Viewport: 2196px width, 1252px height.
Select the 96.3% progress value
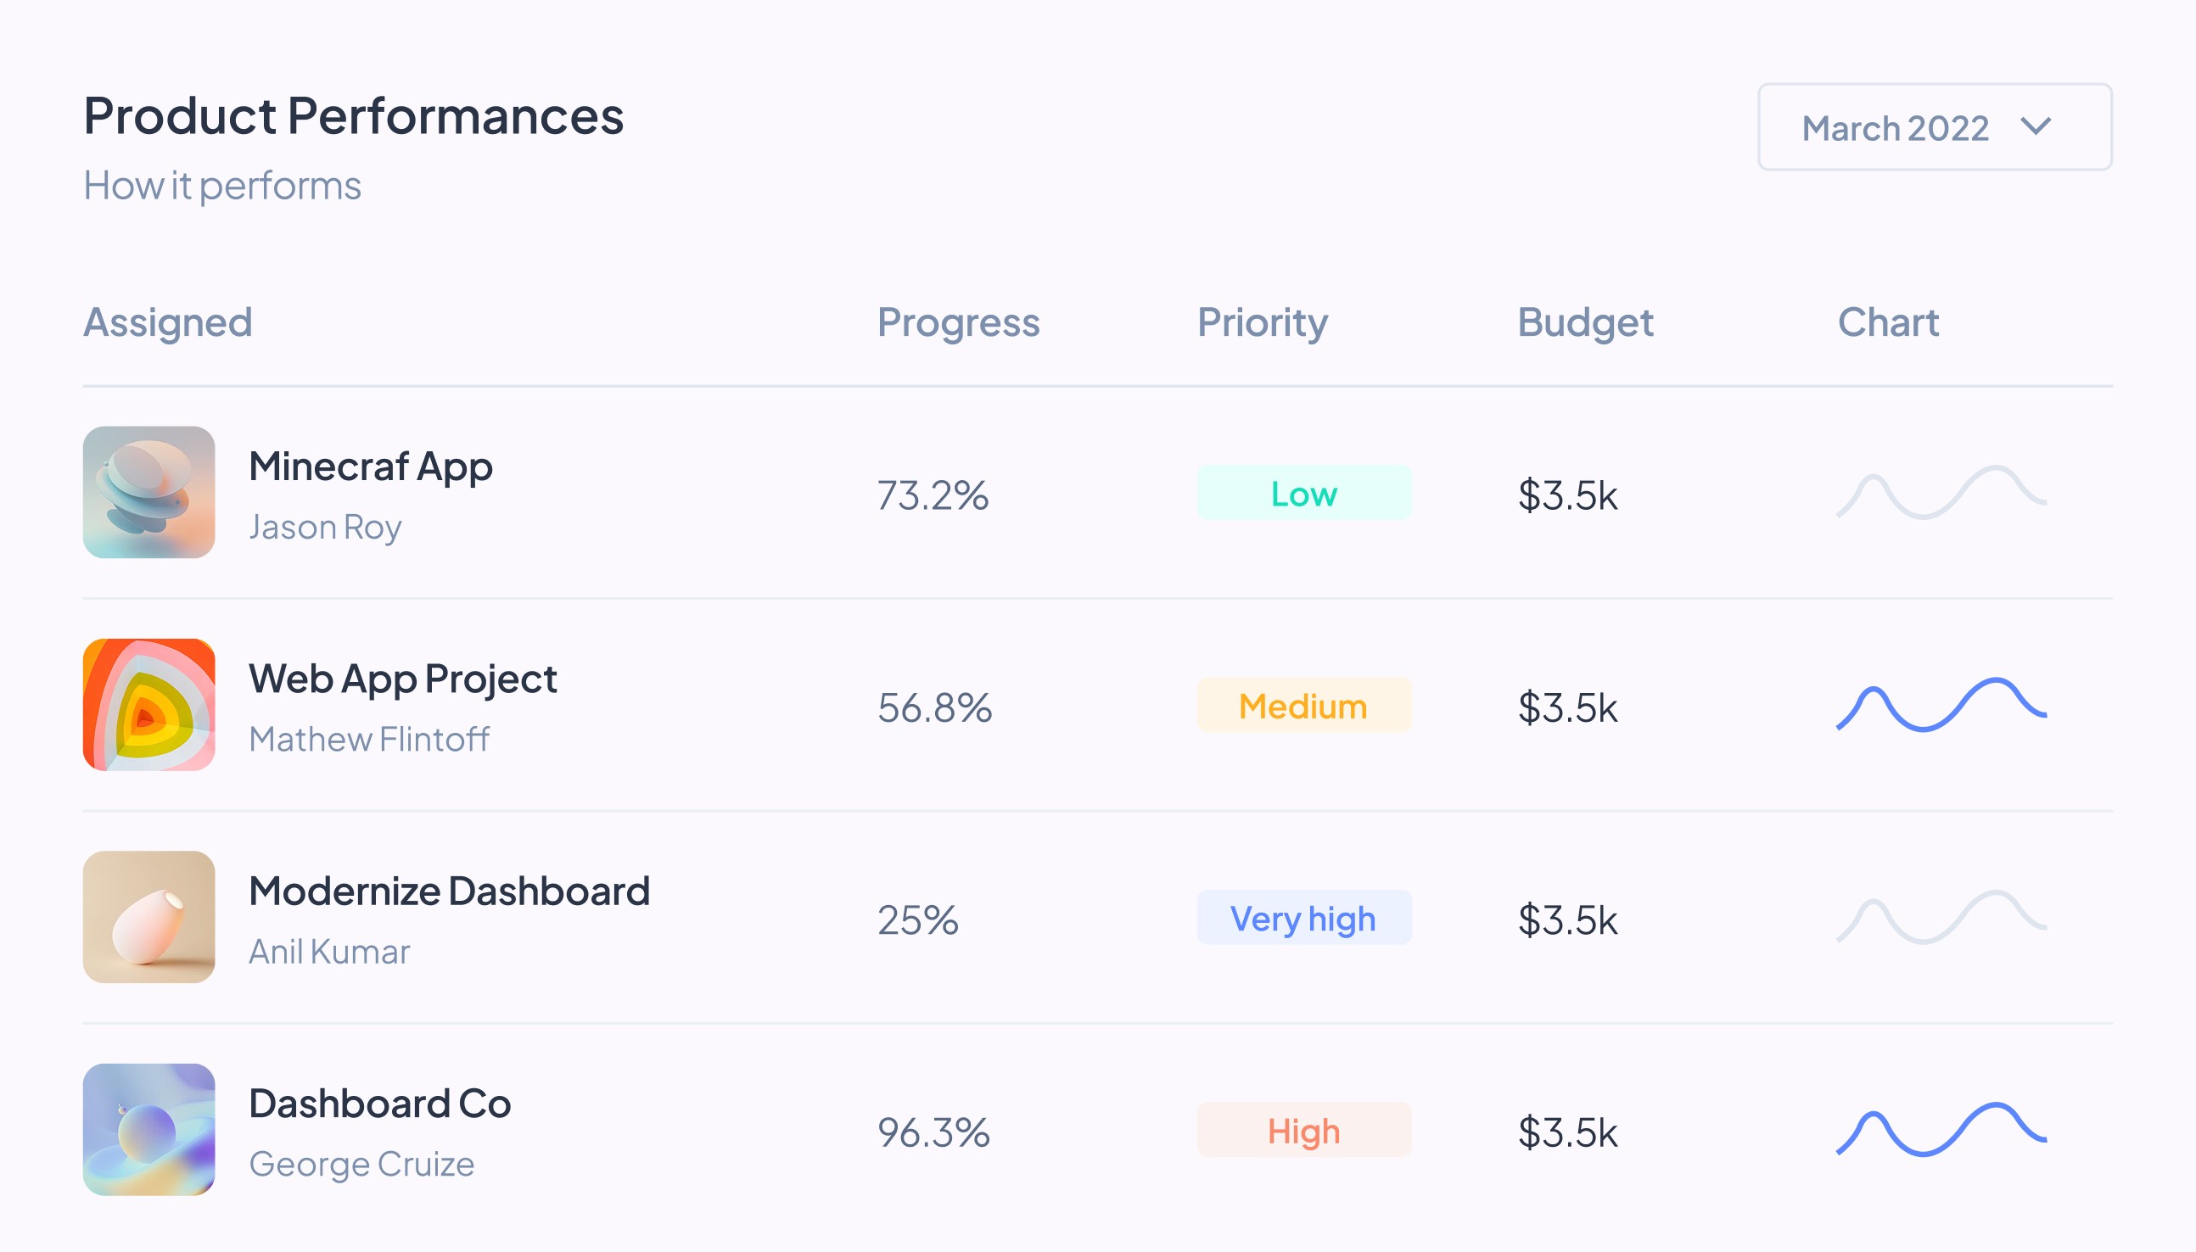(933, 1132)
